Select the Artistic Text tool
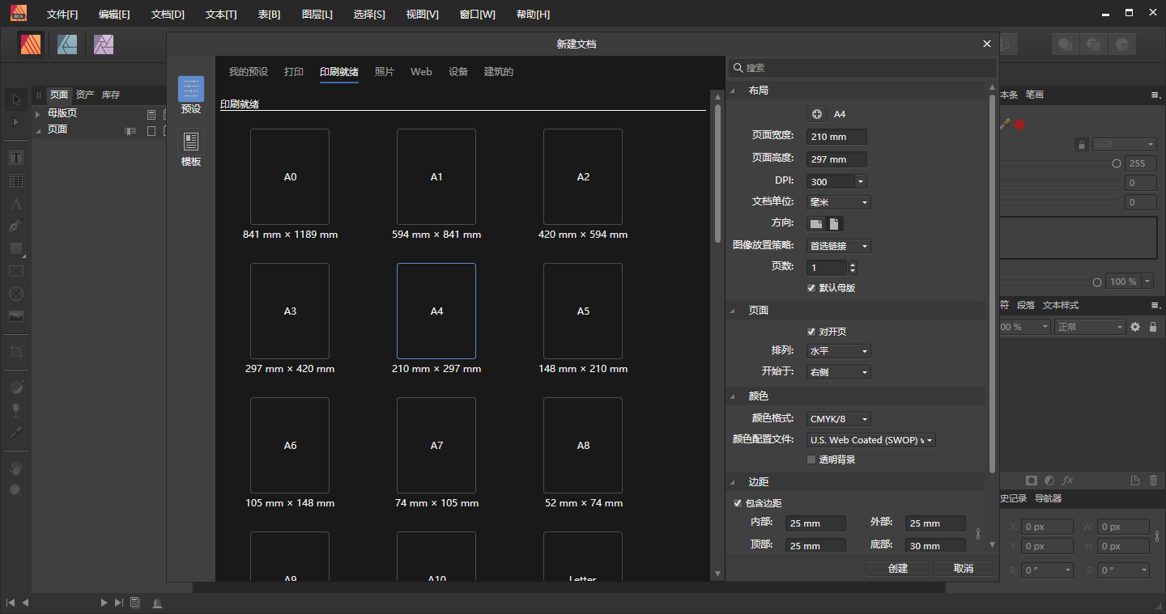Image resolution: width=1166 pixels, height=614 pixels. 16,203
